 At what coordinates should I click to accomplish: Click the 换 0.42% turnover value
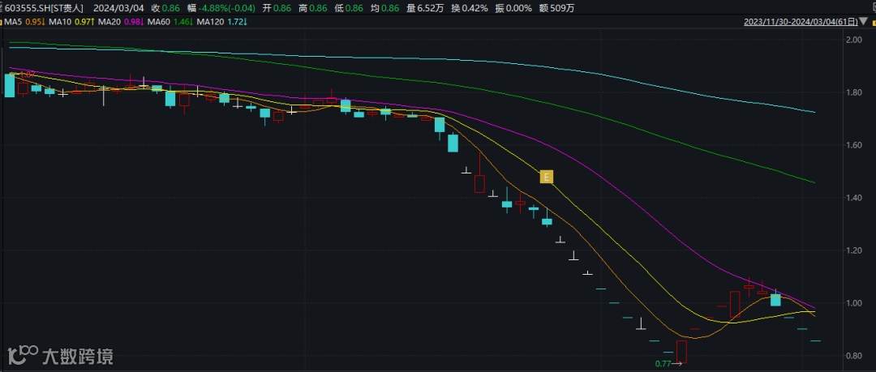pos(469,8)
